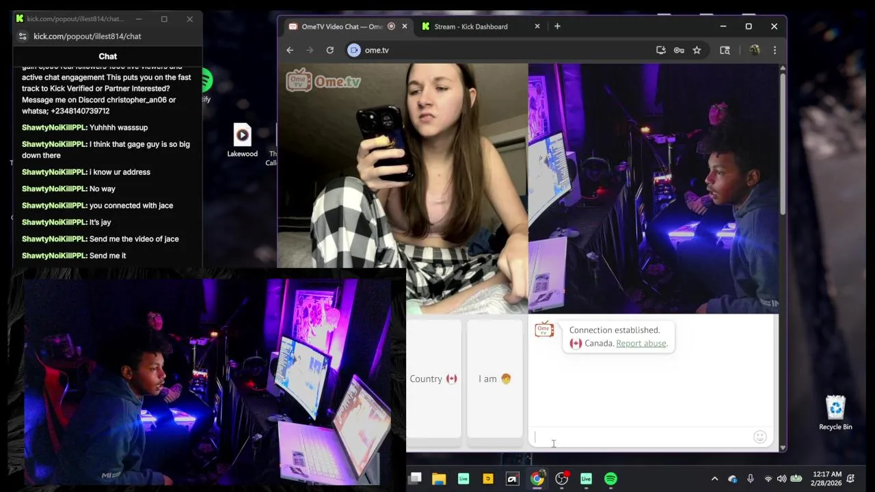Viewport: 875px width, 492px height.
Task: Open the emoji picker in OmeTV chat
Action: (x=759, y=437)
